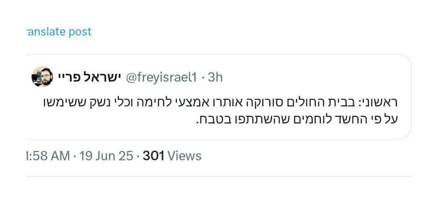Viewport: 428px width, 204px height.
Task: Click the word החולים in the quoted post
Action: tap(303, 103)
